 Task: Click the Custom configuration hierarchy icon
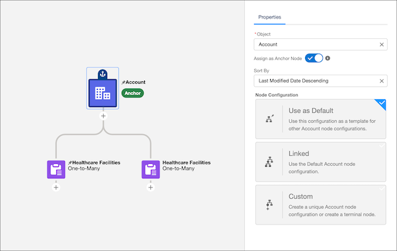point(269,205)
